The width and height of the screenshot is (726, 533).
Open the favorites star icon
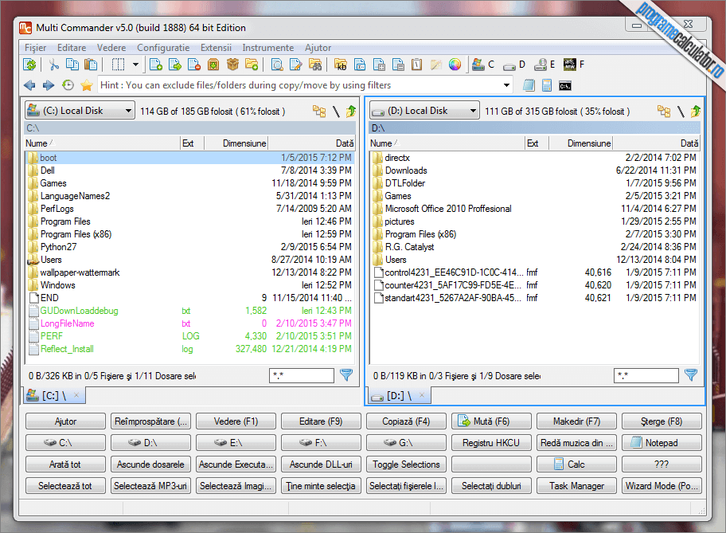pyautogui.click(x=87, y=85)
